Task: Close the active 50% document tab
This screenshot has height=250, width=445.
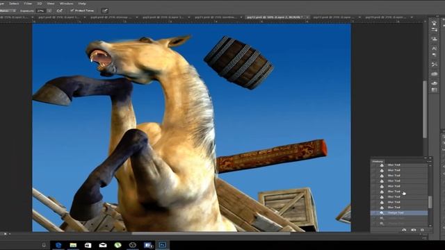Action: coord(307,17)
